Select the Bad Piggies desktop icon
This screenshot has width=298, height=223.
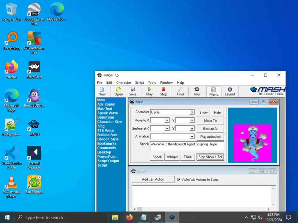(x=34, y=184)
